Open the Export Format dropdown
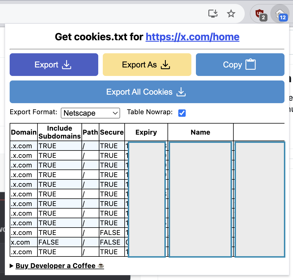The height and width of the screenshot is (280, 293). click(90, 113)
